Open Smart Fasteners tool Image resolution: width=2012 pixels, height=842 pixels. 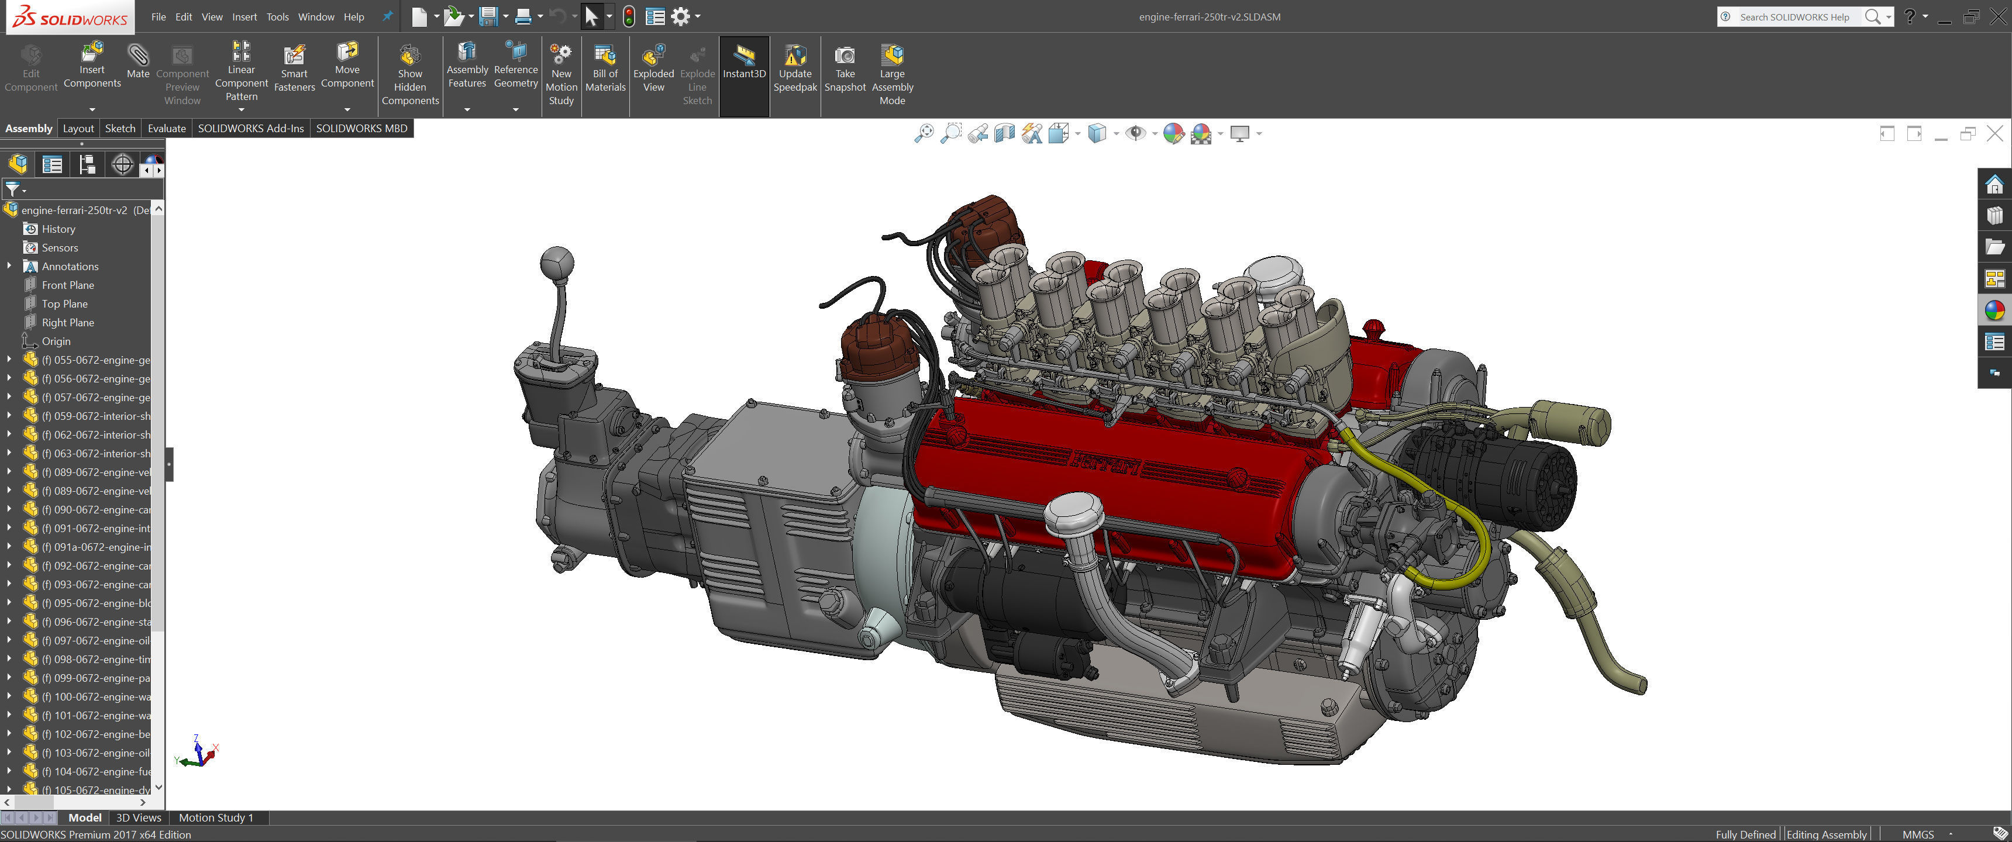pos(294,56)
